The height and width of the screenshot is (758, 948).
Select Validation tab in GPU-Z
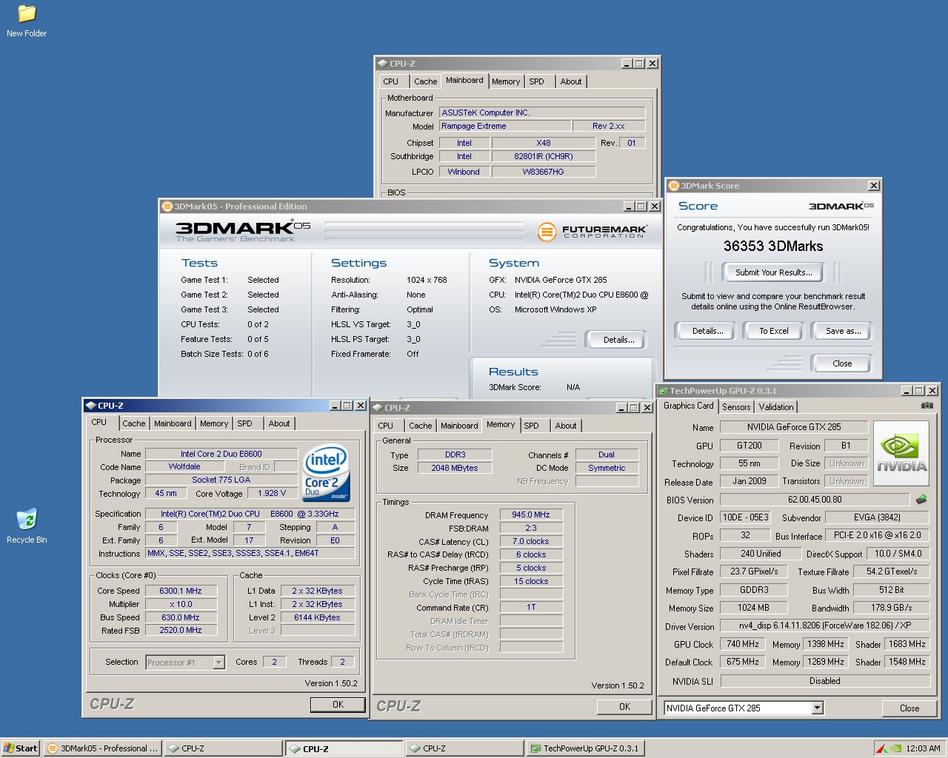(x=776, y=406)
